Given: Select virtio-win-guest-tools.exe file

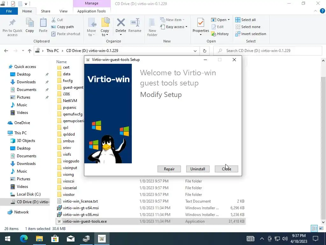Looking at the screenshot, I should pos(85,221).
